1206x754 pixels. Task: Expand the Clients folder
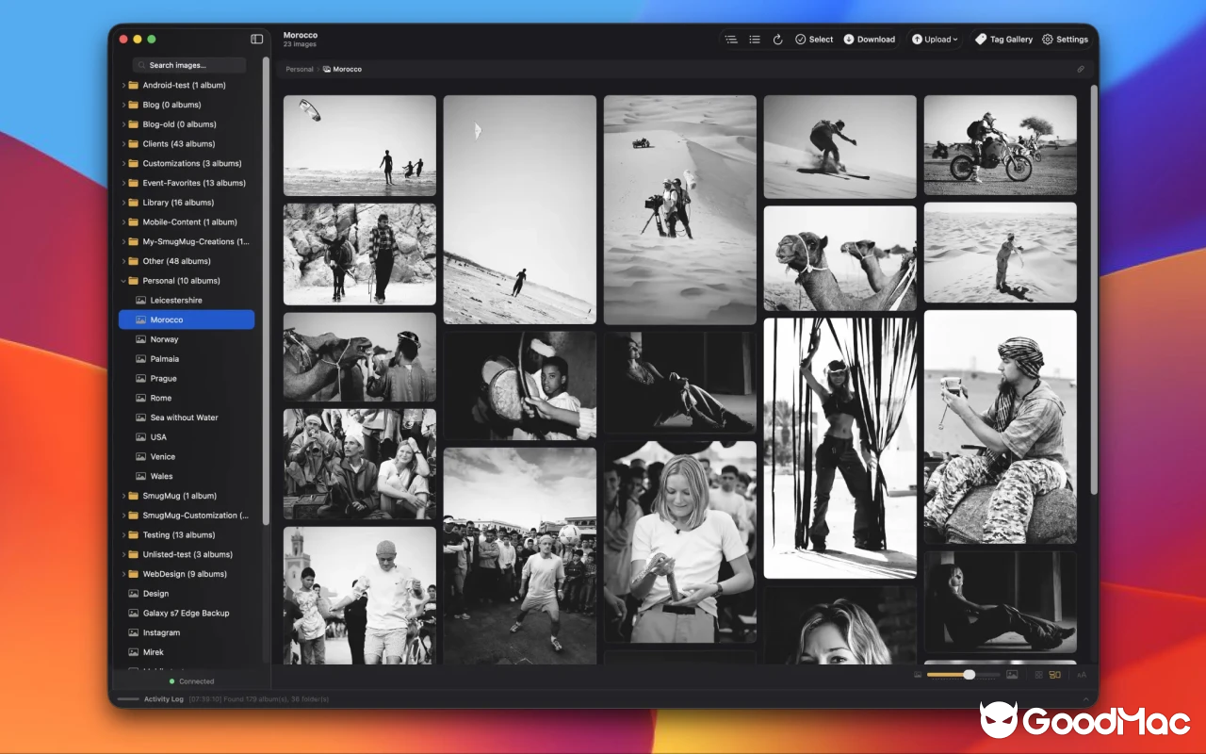coord(122,143)
